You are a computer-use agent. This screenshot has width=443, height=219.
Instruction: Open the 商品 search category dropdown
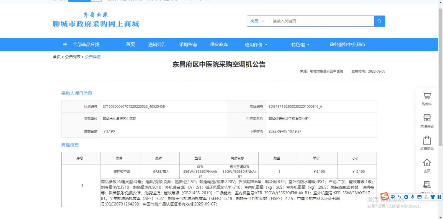click(x=257, y=21)
